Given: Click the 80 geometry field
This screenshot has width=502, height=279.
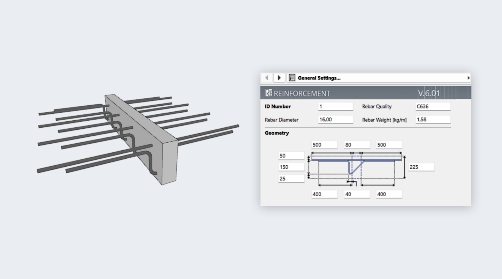Looking at the screenshot, I should [357, 145].
